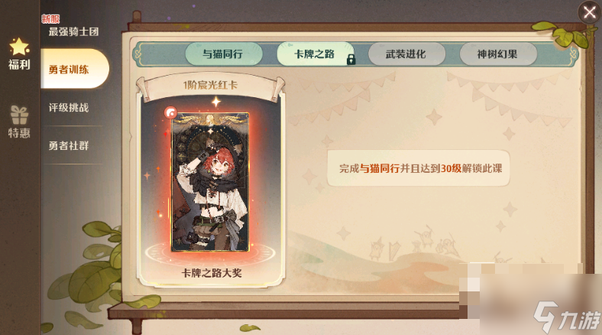Tap the red rarity badge on the card
Image resolution: width=602 pixels, height=335 pixels.
[x=170, y=112]
